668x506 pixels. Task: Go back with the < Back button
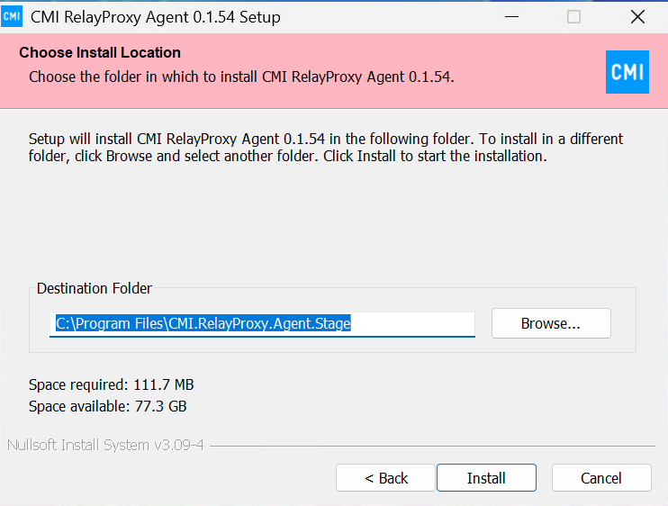click(x=385, y=477)
